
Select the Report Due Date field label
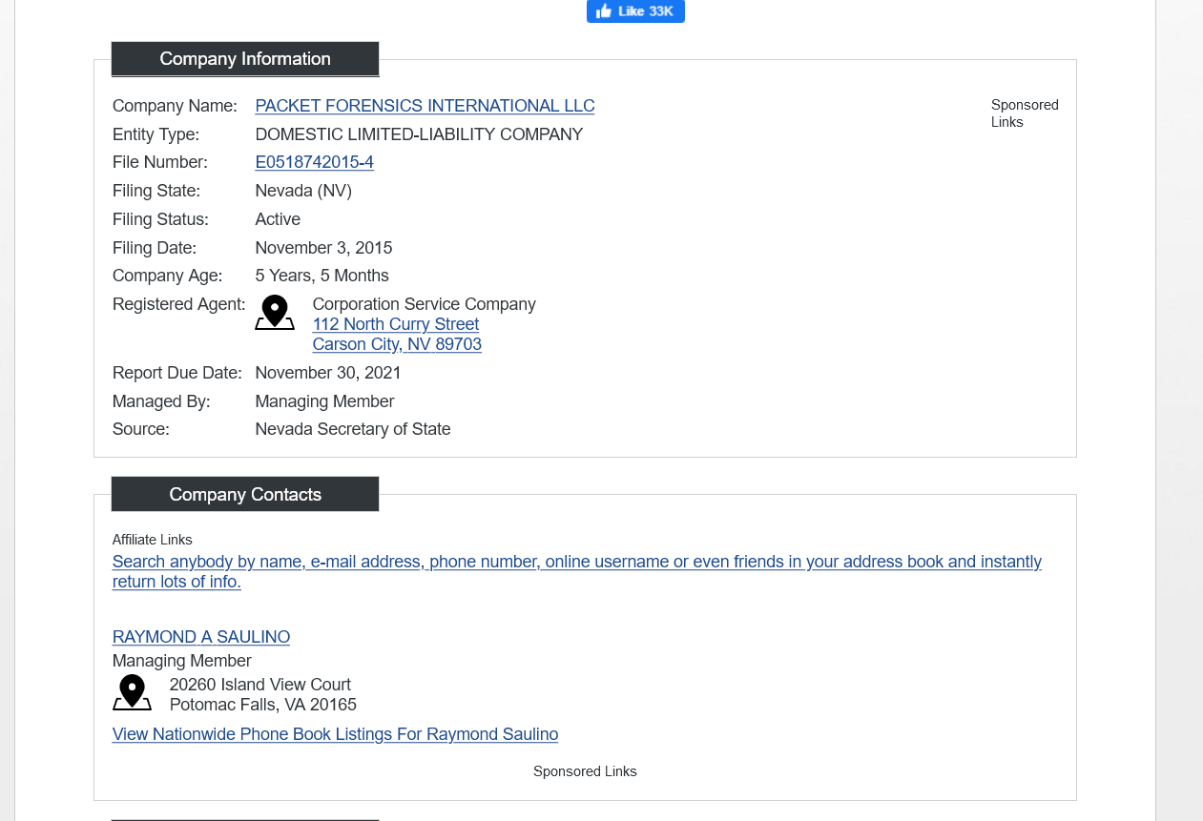pos(177,373)
